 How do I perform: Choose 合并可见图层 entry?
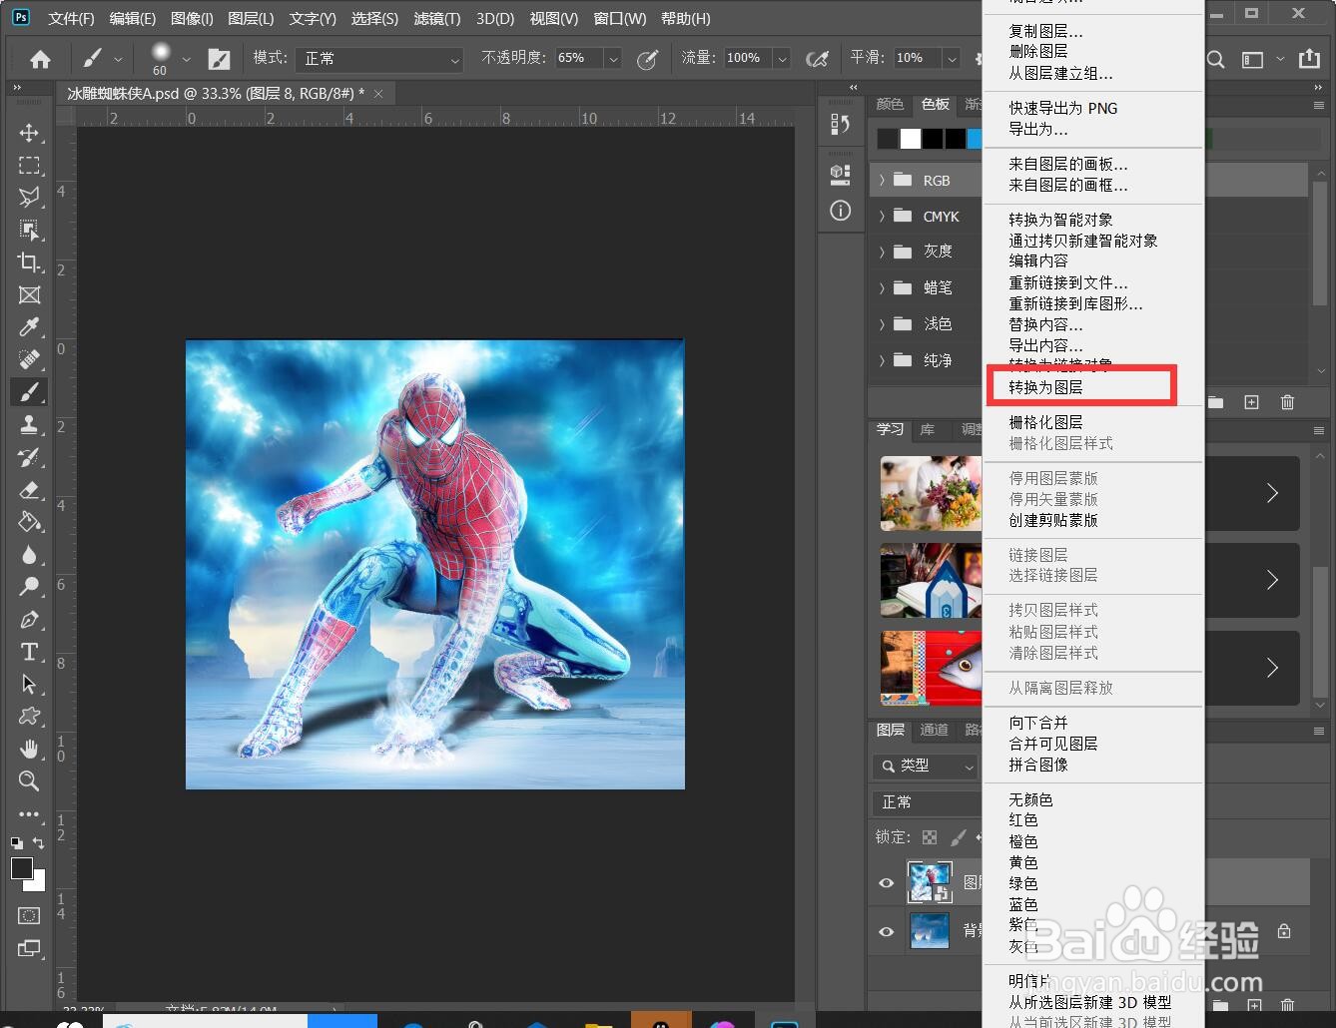pyautogui.click(x=1053, y=744)
